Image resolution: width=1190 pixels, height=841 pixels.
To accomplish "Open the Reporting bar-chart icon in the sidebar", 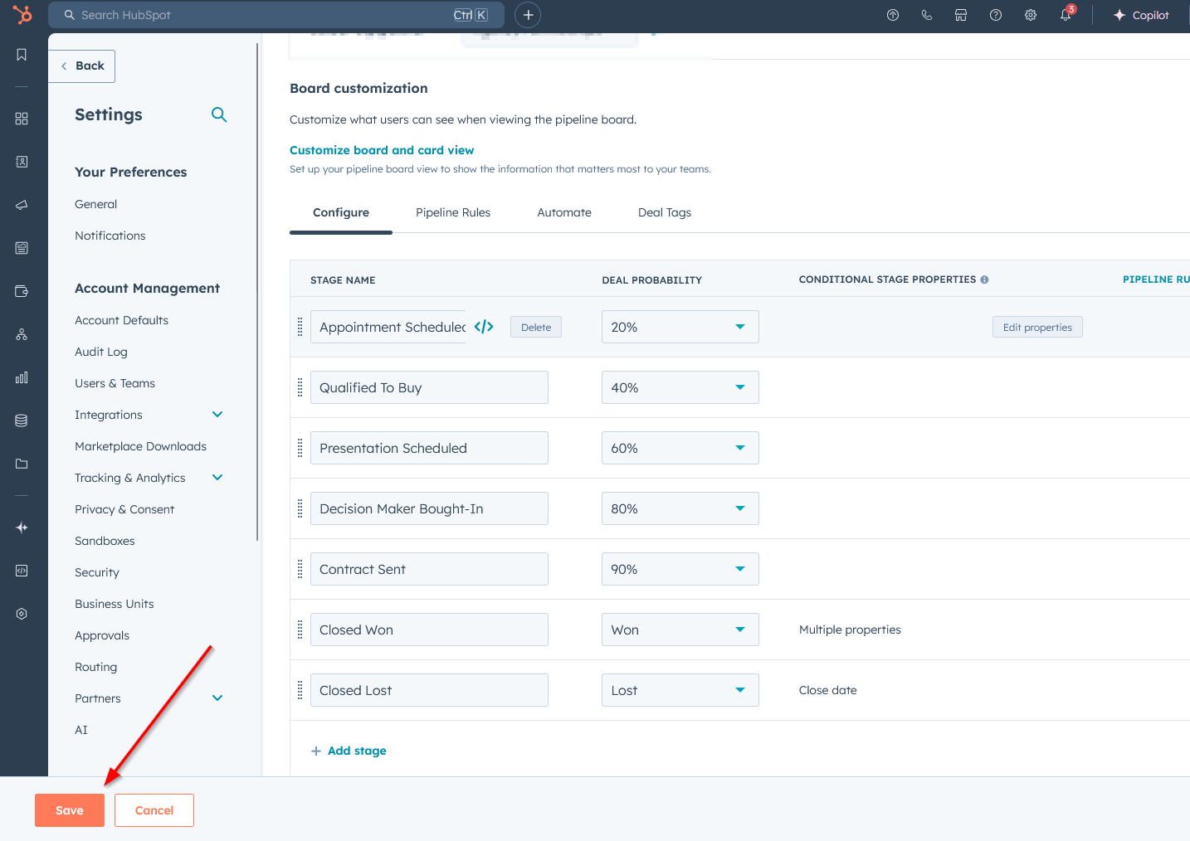I will [x=22, y=377].
